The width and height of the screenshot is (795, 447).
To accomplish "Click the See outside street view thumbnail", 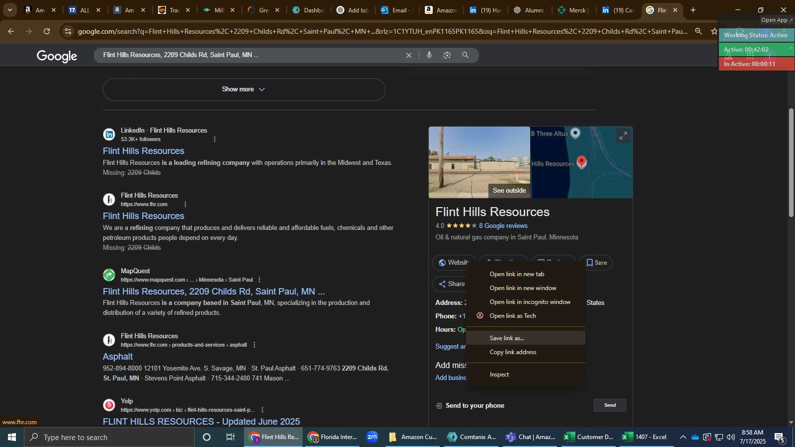I will point(479,162).
